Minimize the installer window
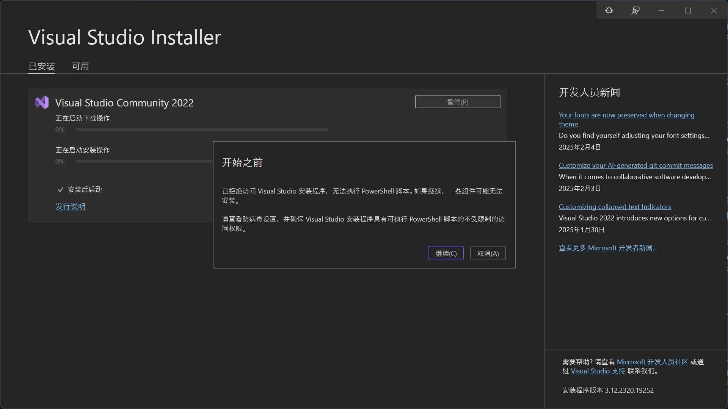Image resolution: width=728 pixels, height=409 pixels. tap(662, 11)
